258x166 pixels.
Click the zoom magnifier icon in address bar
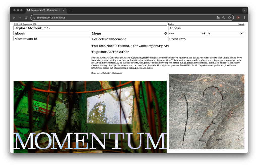224,18
